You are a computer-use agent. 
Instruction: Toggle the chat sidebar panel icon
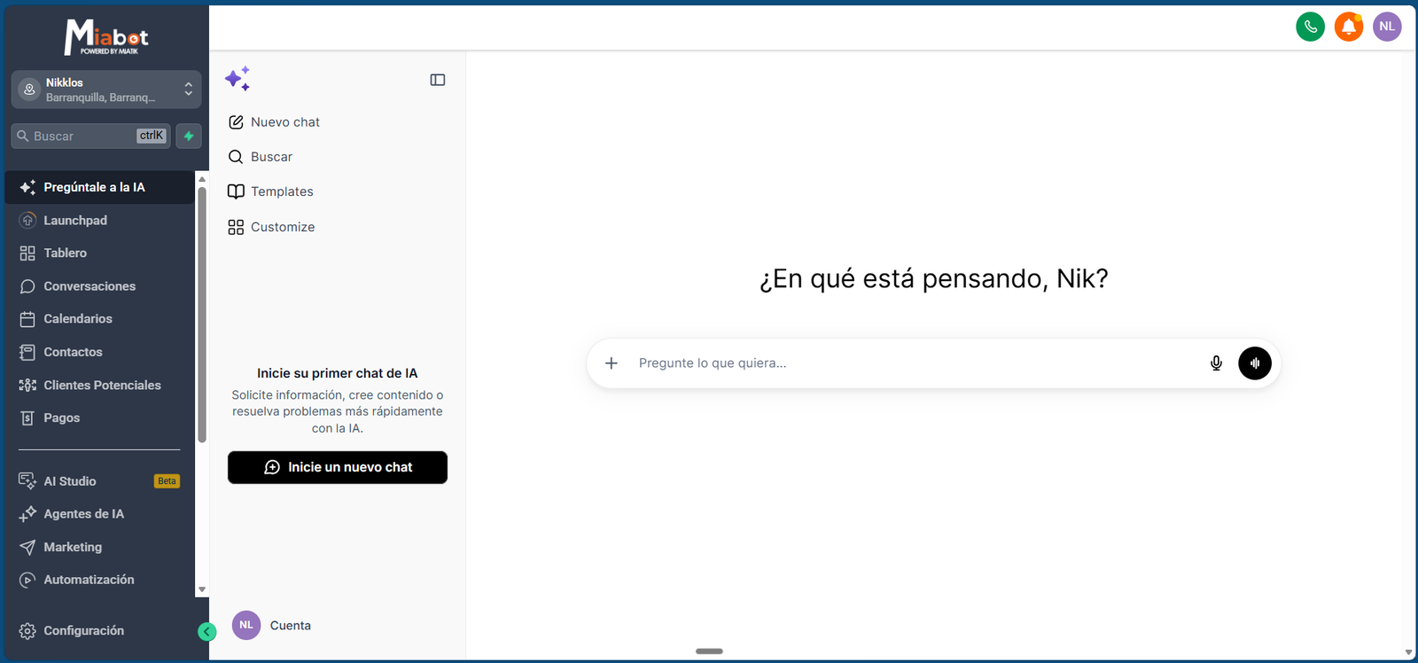point(438,80)
